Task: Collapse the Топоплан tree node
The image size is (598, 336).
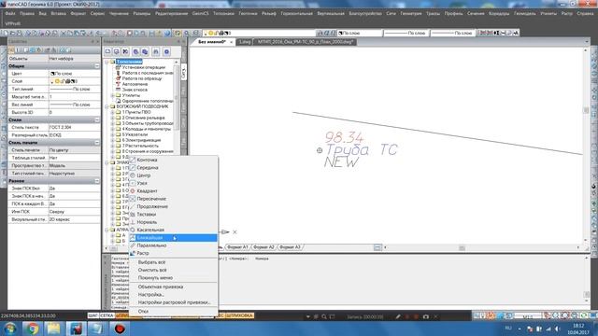Action: tap(107, 62)
